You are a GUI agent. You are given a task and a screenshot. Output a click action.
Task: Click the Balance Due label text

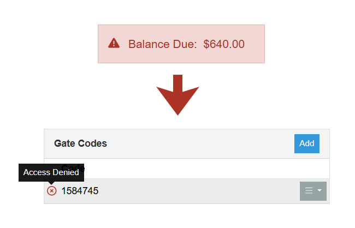pyautogui.click(x=162, y=44)
